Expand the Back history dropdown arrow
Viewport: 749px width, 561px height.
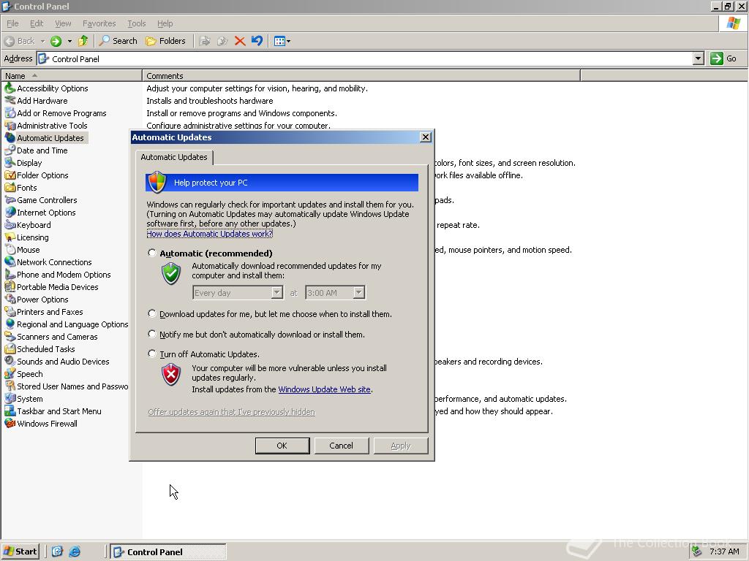coord(42,41)
